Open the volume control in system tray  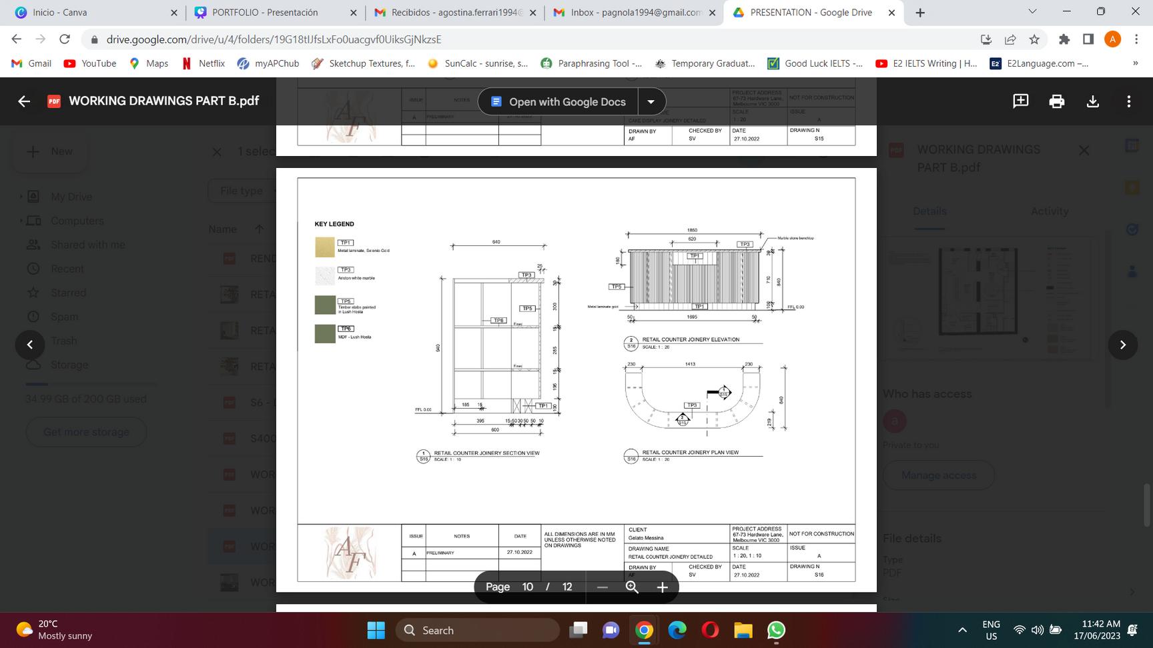click(x=1037, y=630)
